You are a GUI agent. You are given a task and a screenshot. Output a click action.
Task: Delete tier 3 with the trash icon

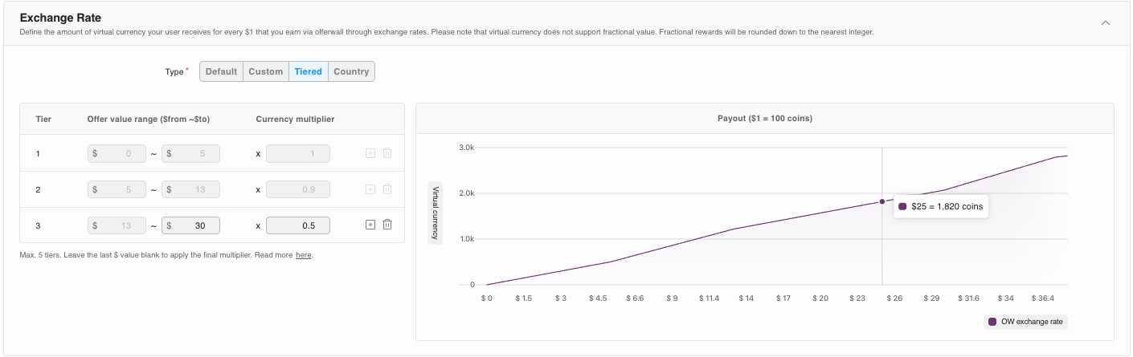pos(387,225)
